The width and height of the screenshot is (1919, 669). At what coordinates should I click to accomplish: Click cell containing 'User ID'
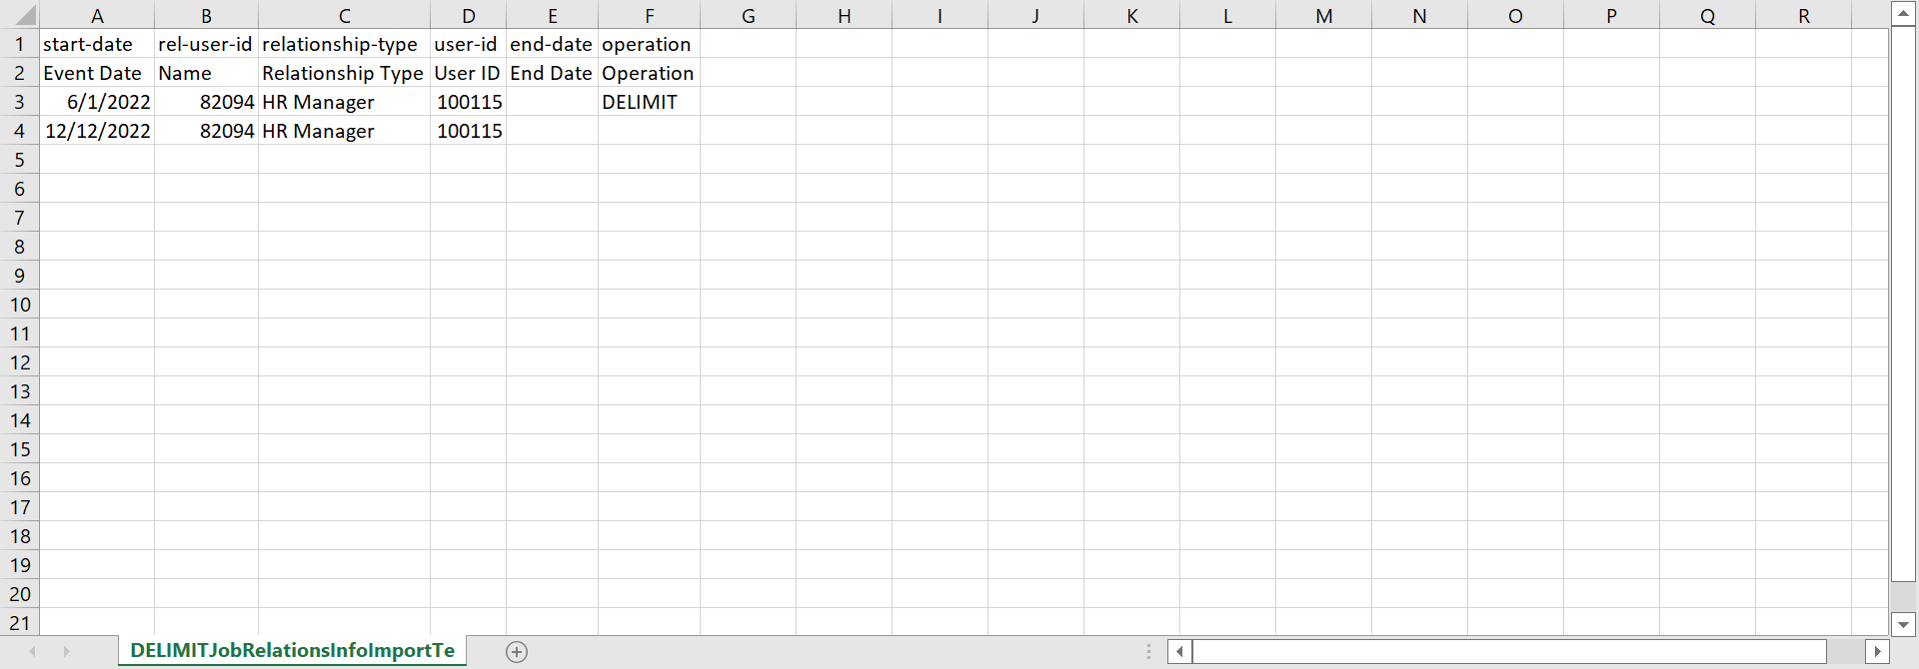pos(468,73)
